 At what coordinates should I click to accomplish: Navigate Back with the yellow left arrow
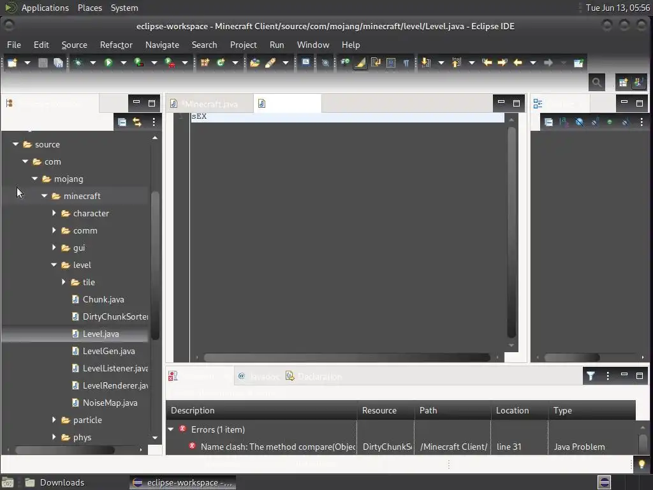pos(518,63)
